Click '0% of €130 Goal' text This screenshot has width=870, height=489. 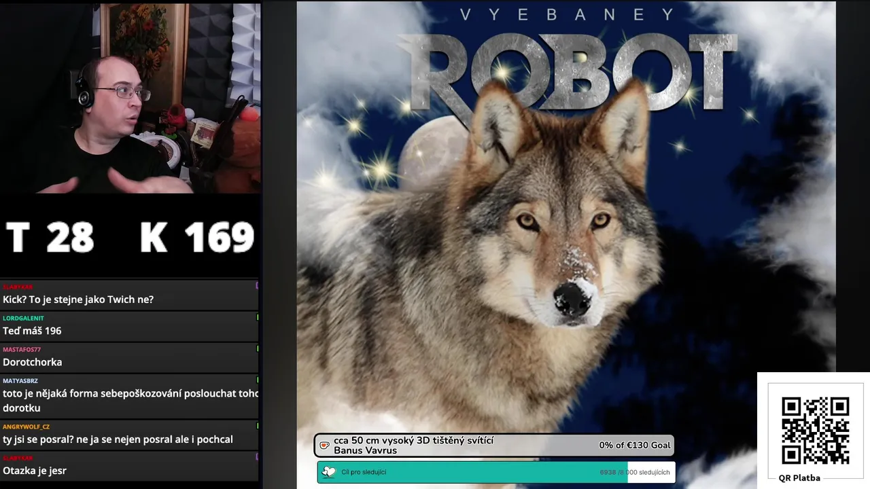635,446
